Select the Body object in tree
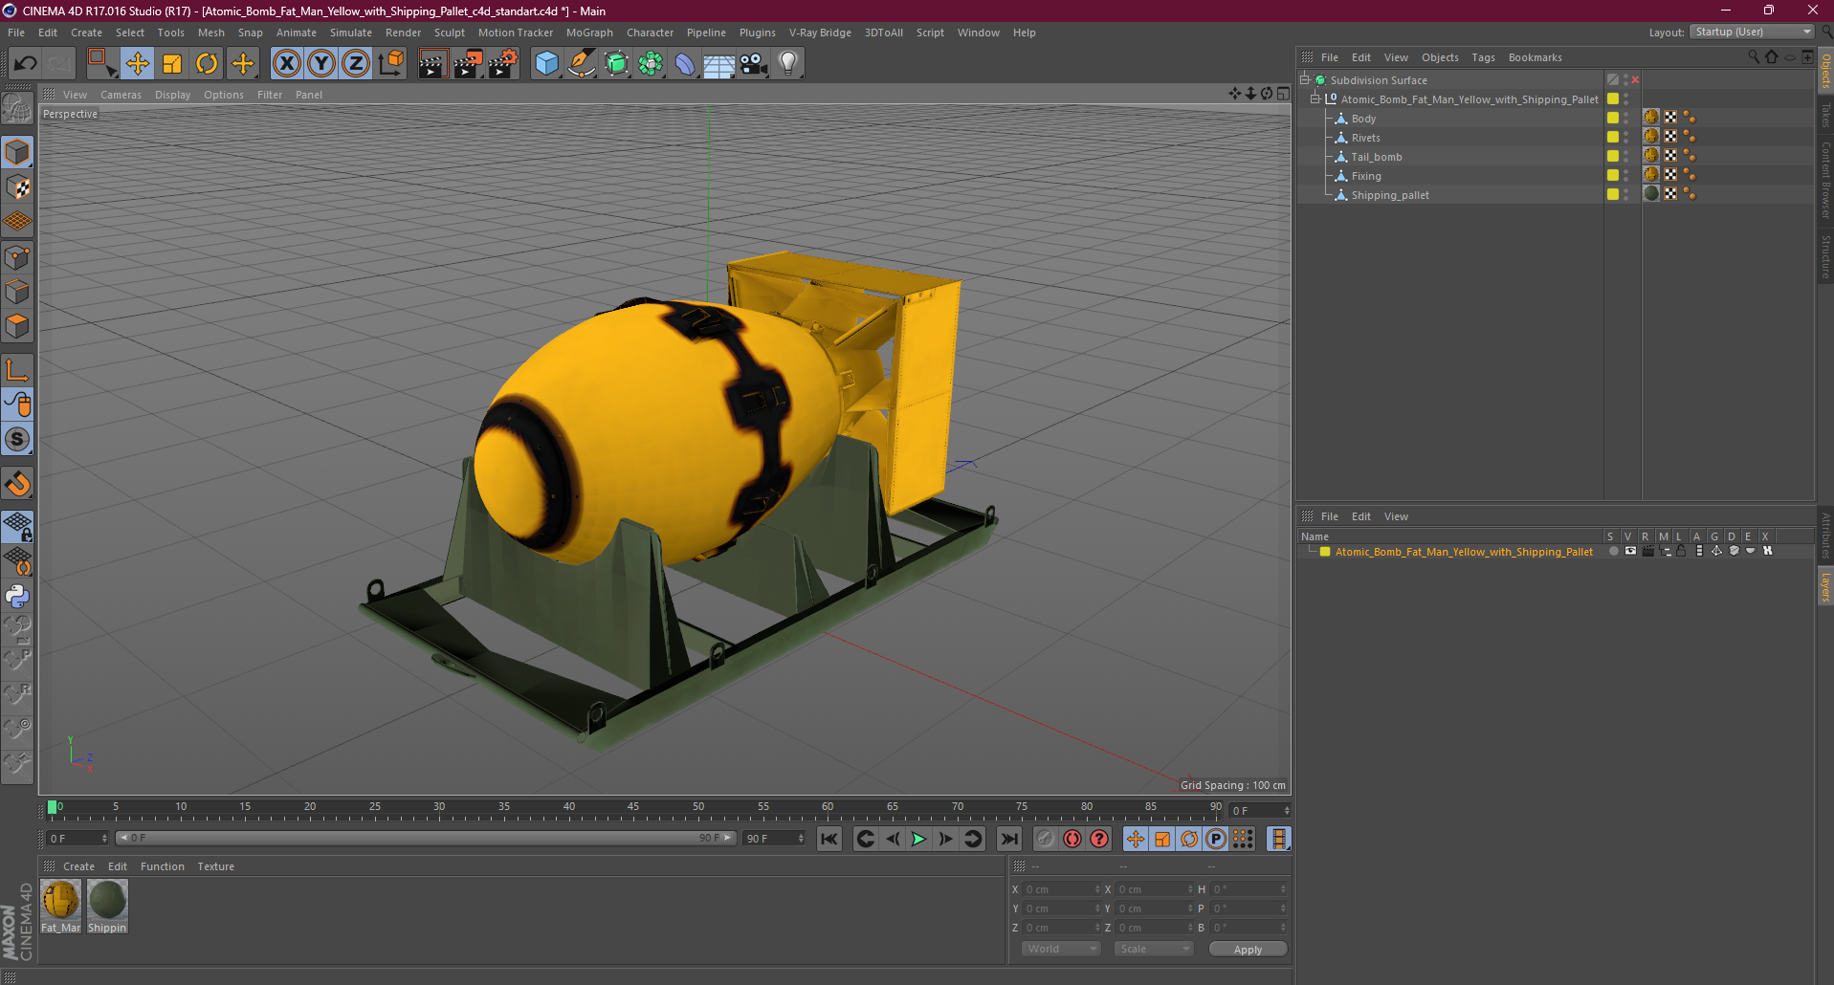 pyautogui.click(x=1363, y=119)
